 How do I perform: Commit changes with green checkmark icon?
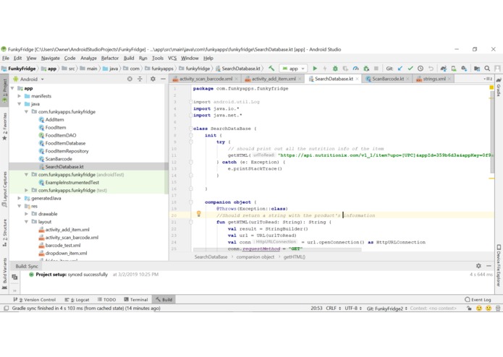tap(410, 68)
